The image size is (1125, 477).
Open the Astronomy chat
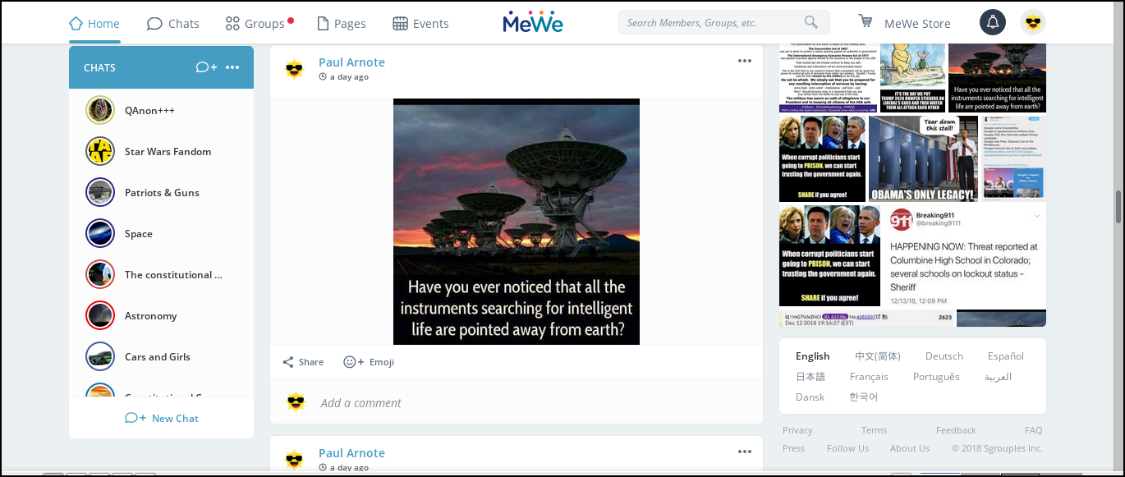pyautogui.click(x=161, y=315)
